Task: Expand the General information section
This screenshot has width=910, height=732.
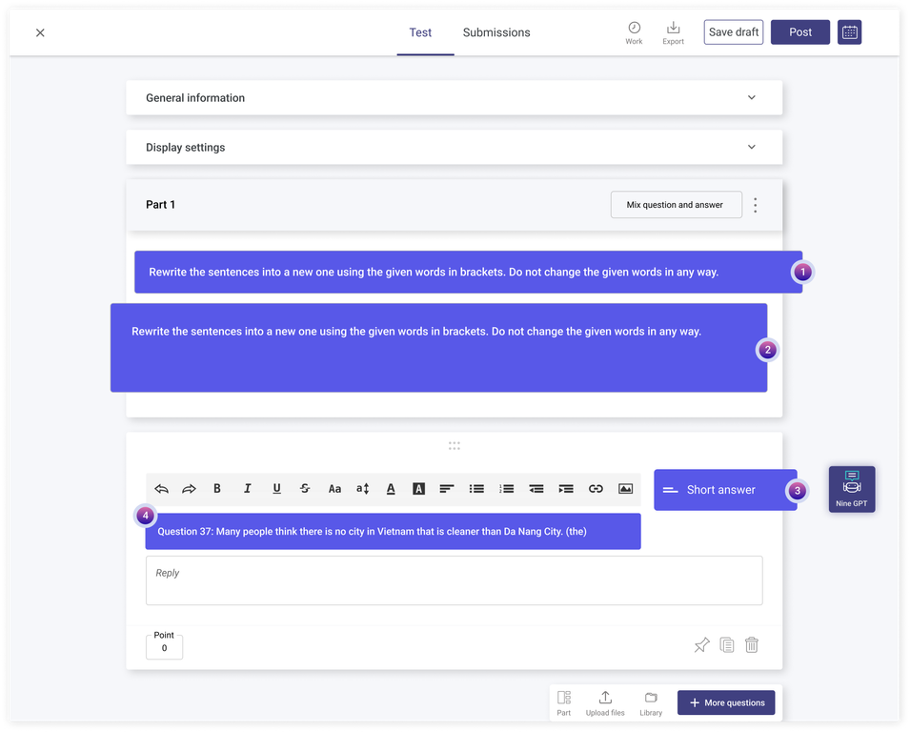Action: click(751, 98)
